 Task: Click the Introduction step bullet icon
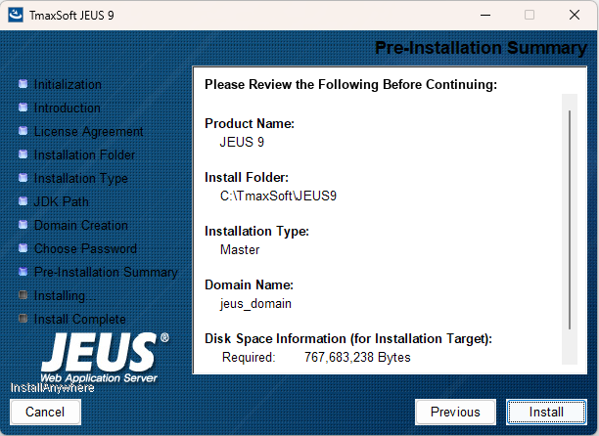pos(23,108)
